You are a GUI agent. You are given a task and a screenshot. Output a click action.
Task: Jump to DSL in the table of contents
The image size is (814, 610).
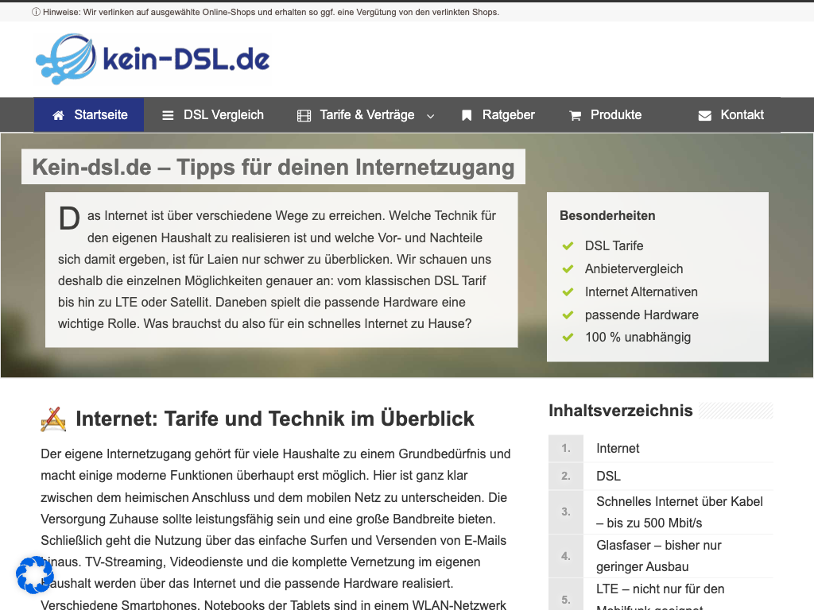608,476
